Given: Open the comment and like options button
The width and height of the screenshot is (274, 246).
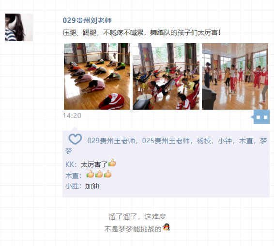Looking at the screenshot, I should [x=261, y=117].
